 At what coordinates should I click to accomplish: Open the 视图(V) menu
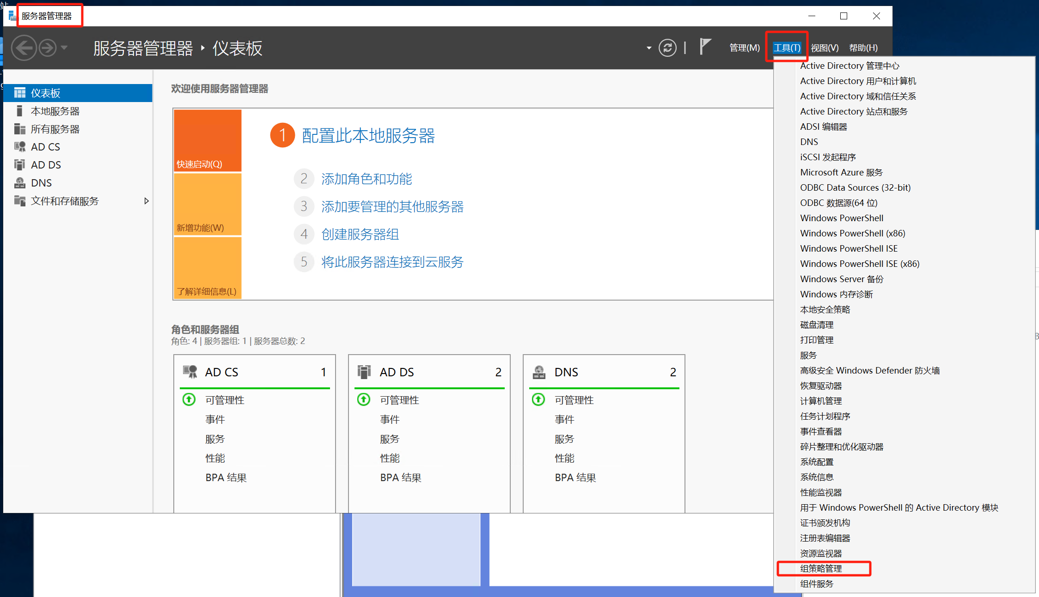click(825, 48)
